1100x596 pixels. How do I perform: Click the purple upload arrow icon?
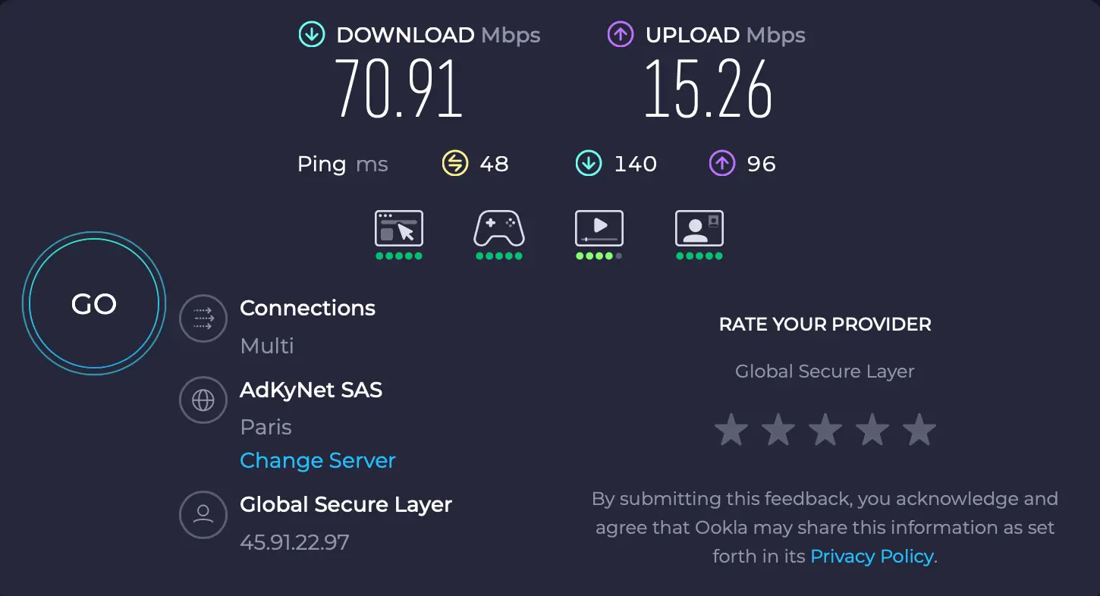coord(620,33)
